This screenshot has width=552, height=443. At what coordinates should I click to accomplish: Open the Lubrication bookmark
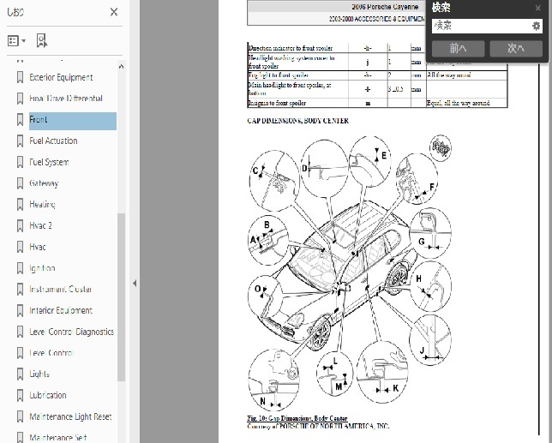(x=47, y=395)
